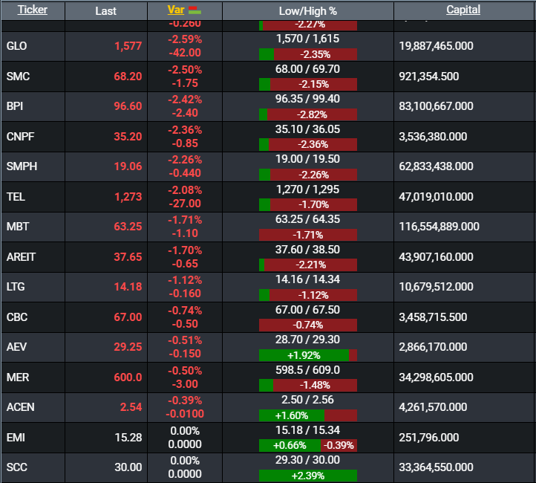Click TEL last price 1,273
Screen dimensions: 536x483
128,197
